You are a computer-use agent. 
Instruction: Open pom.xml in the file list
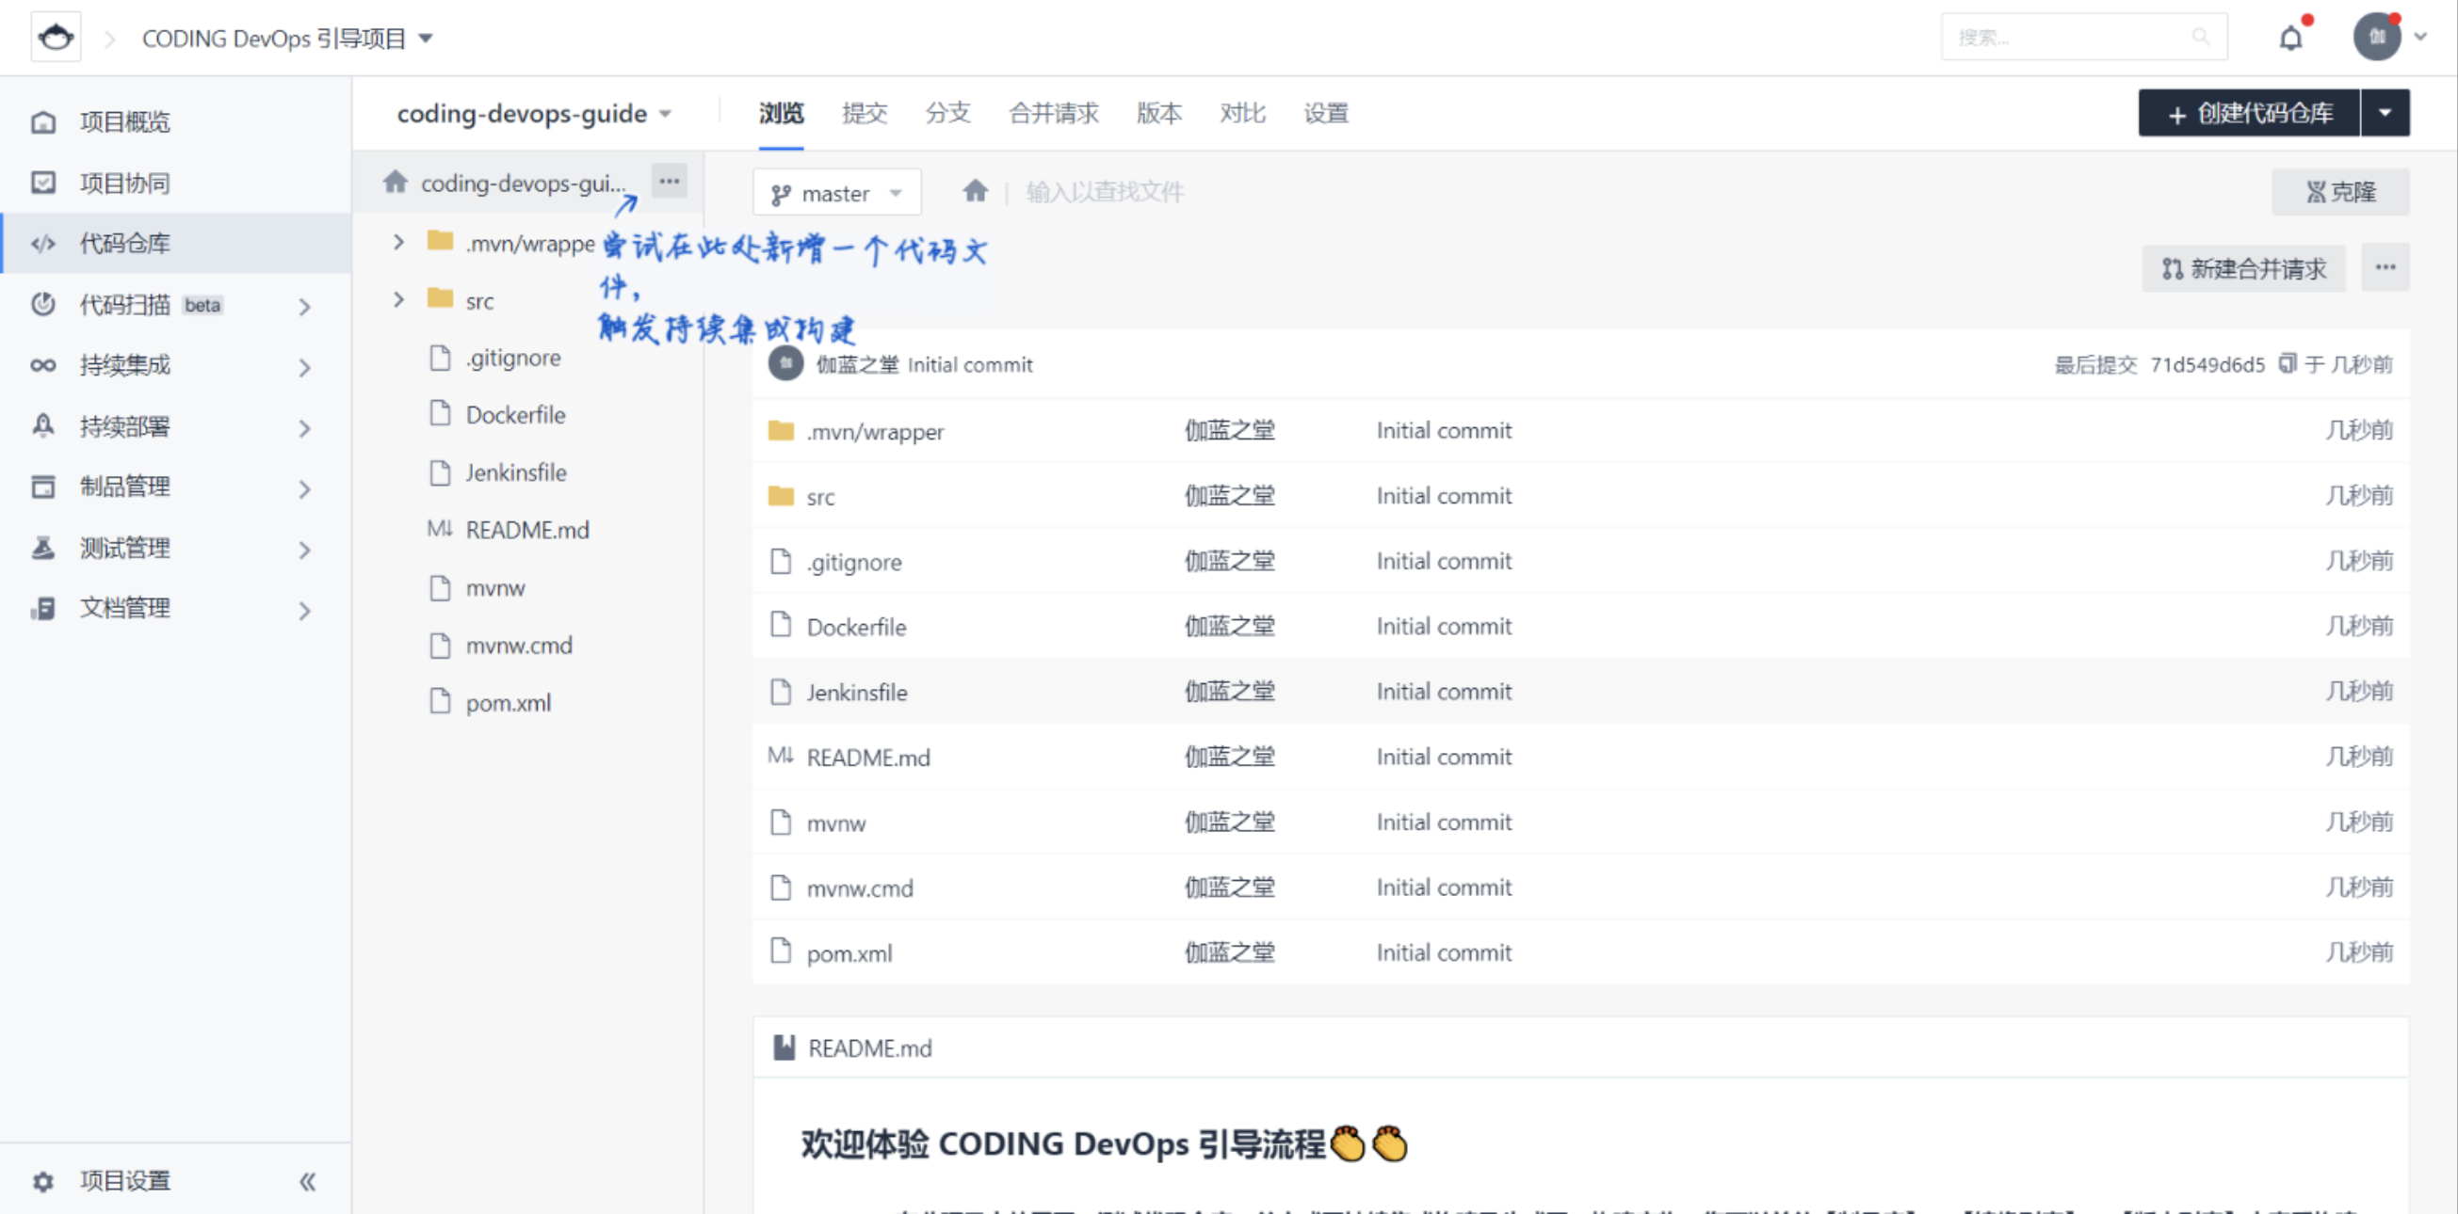click(849, 953)
